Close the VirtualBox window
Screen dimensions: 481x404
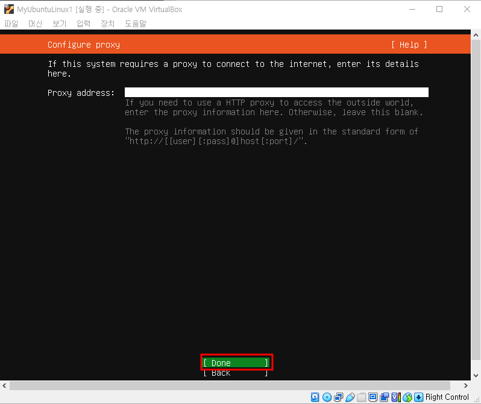coord(467,9)
